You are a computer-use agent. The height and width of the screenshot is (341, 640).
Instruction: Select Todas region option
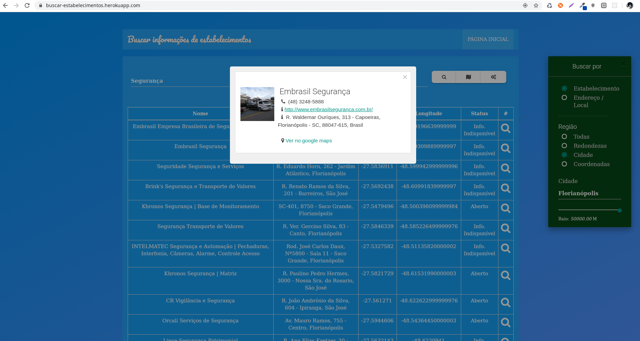click(x=564, y=137)
